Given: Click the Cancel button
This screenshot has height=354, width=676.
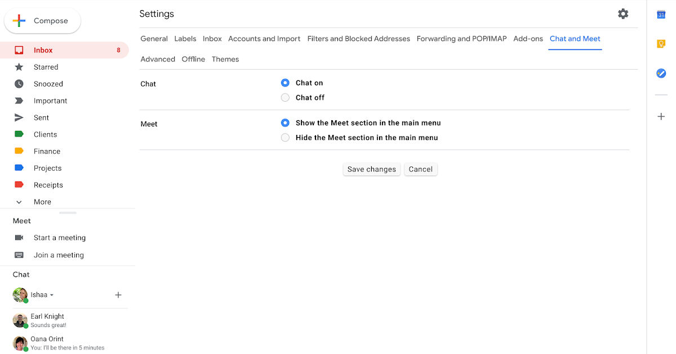Looking at the screenshot, I should pos(420,169).
